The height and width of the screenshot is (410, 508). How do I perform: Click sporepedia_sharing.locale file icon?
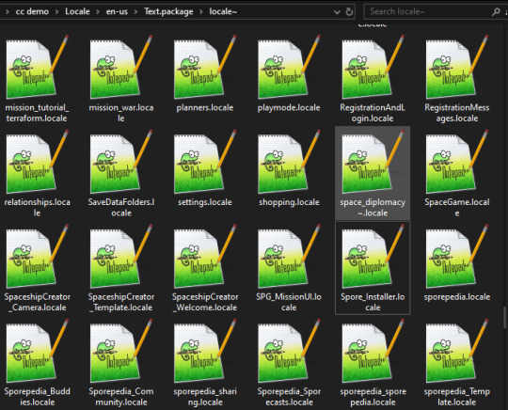point(205,351)
